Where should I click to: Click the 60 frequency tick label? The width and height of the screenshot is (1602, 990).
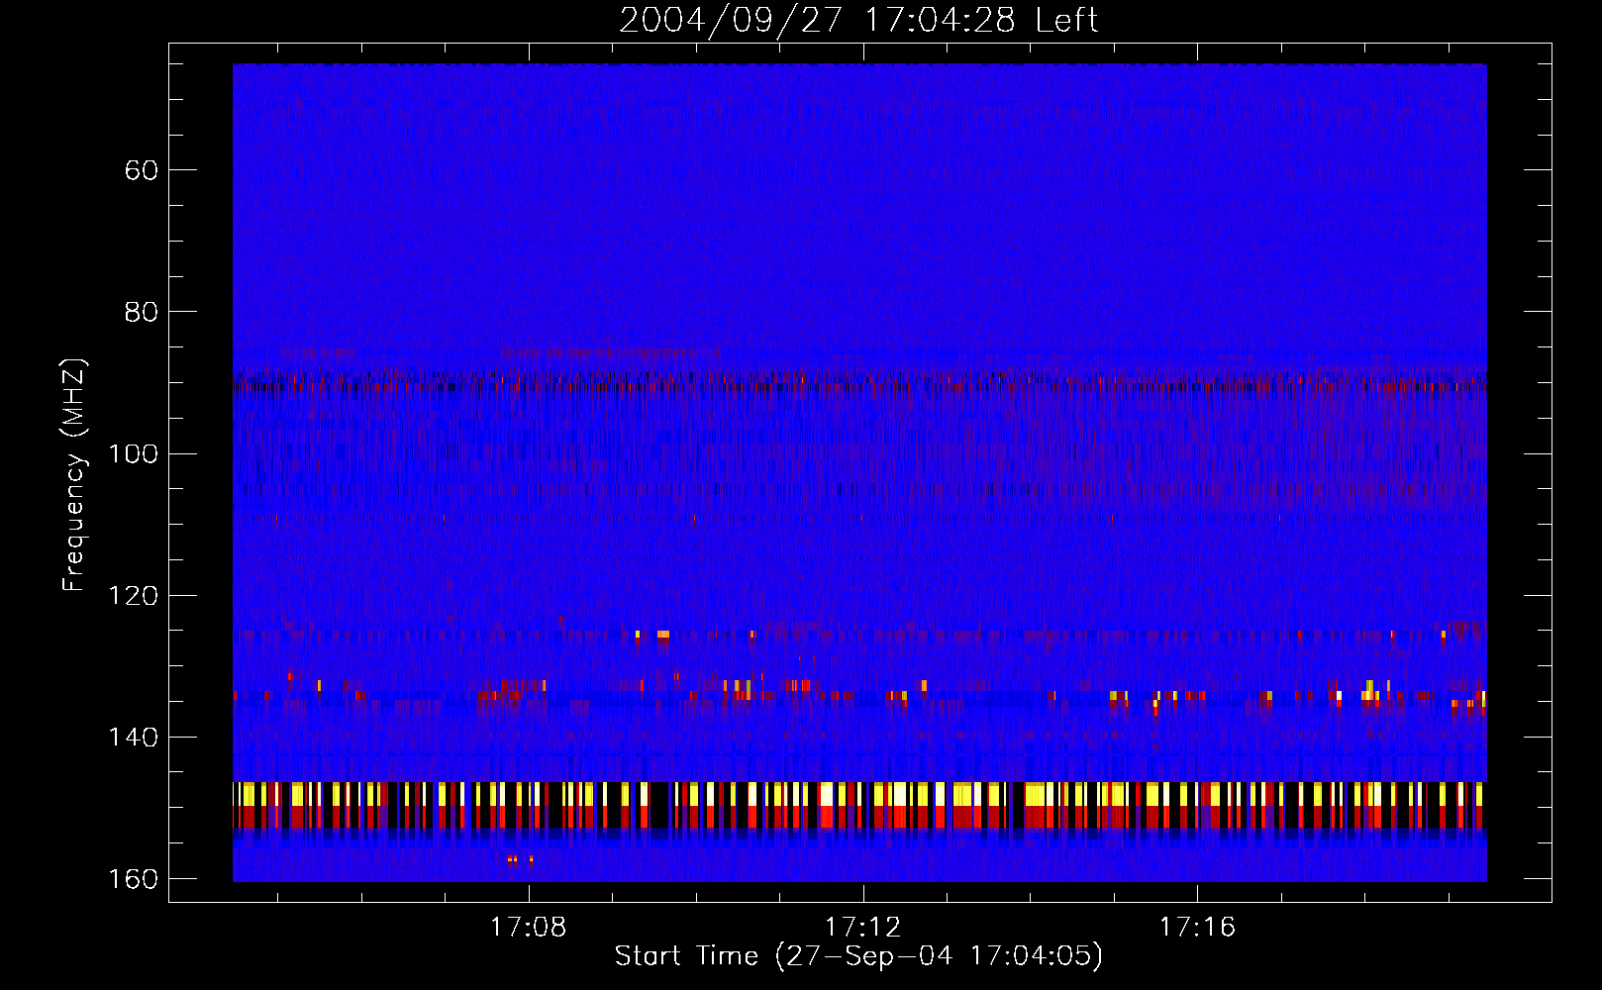pyautogui.click(x=142, y=170)
